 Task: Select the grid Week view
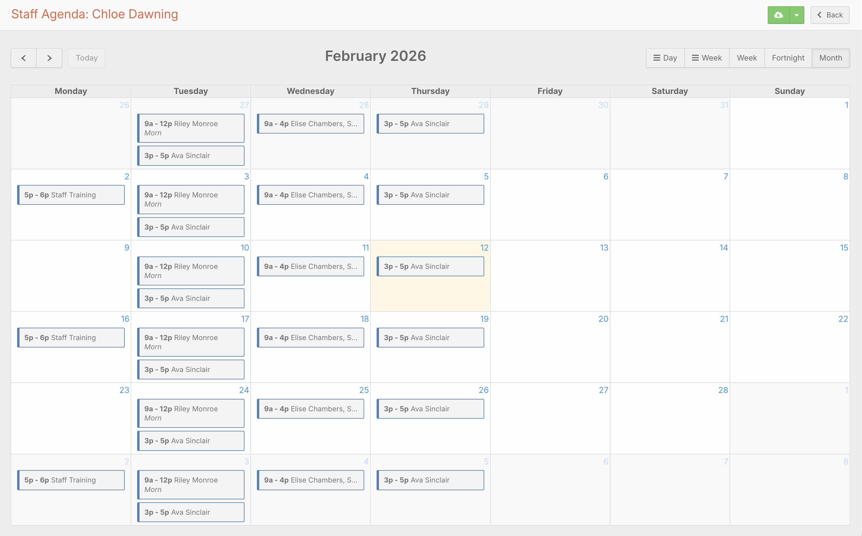click(x=746, y=58)
